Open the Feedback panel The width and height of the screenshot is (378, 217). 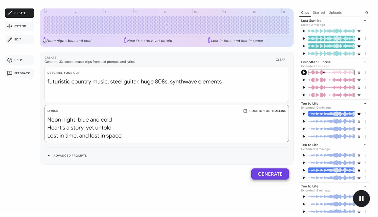coord(19,73)
